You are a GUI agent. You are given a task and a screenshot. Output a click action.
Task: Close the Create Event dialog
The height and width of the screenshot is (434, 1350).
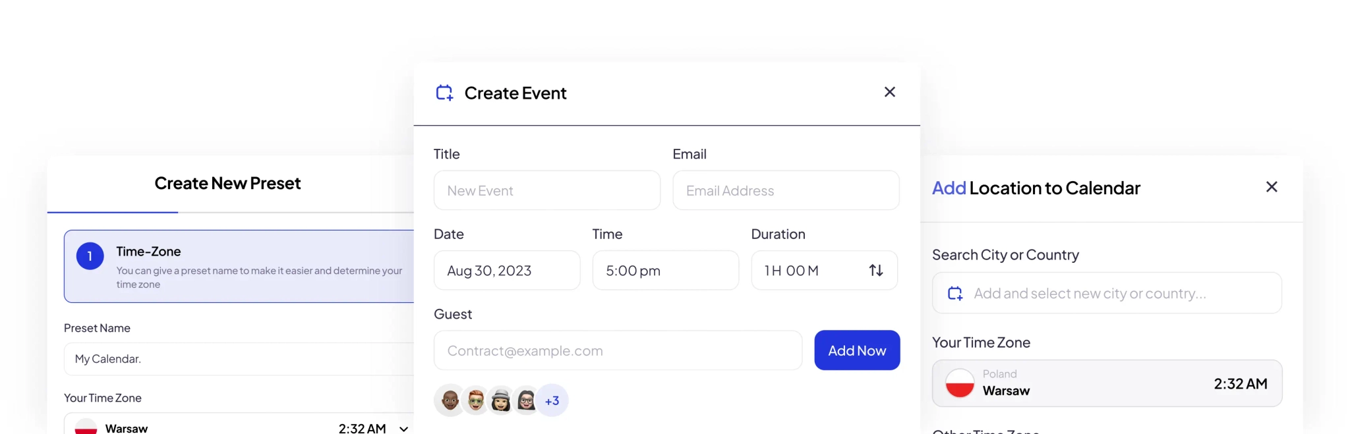[890, 92]
